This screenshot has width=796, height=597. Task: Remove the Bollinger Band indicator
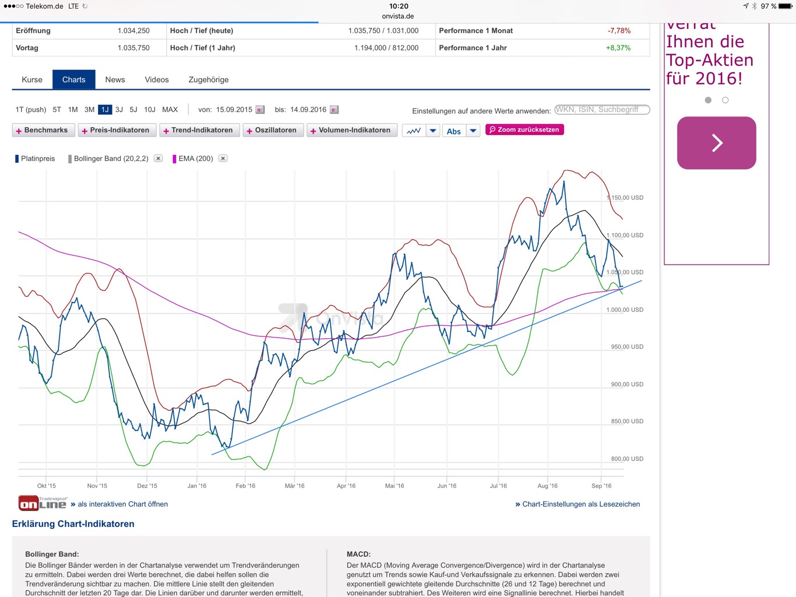click(x=158, y=159)
